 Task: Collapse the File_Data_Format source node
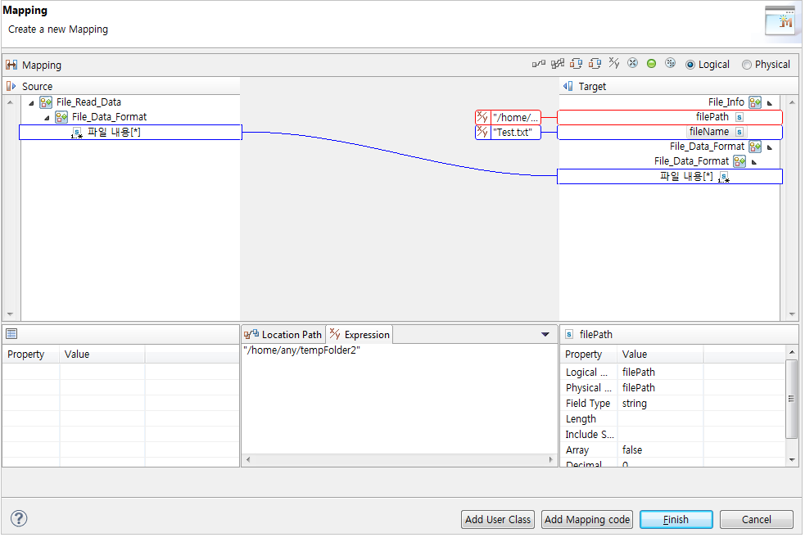point(45,116)
